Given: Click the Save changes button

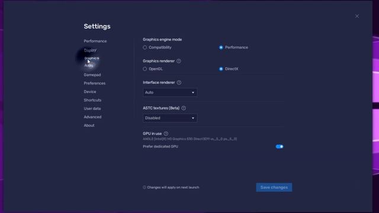Looking at the screenshot, I should point(274,188).
